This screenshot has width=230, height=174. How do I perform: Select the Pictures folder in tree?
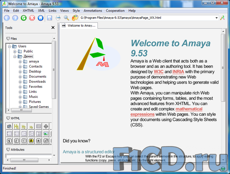click(35, 102)
